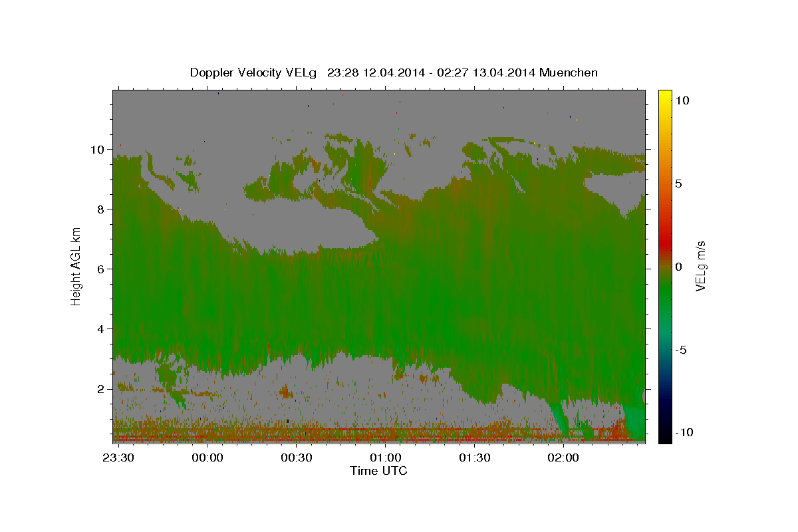798x532 pixels.
Task: Click the height tick label 6
Action: click(x=101, y=269)
